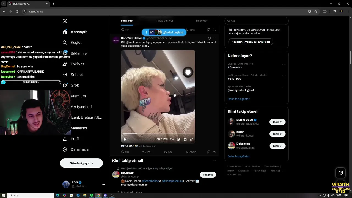
Task: Open options for Kimi takip etmeli feed section
Action: [214, 161]
